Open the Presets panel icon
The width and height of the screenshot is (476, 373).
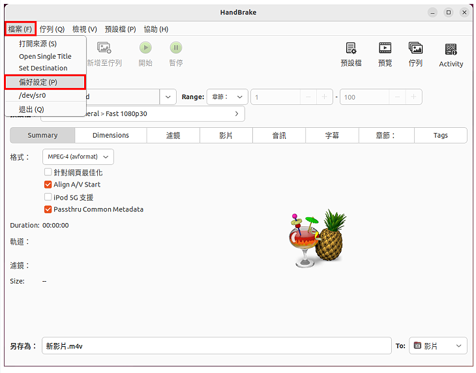(x=351, y=48)
